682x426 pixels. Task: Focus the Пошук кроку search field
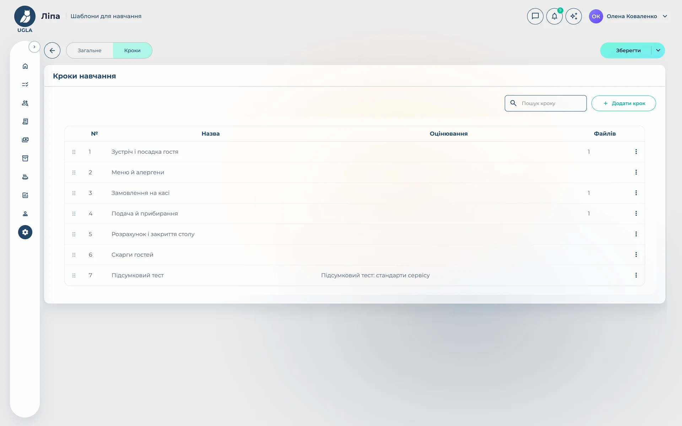tap(546, 103)
